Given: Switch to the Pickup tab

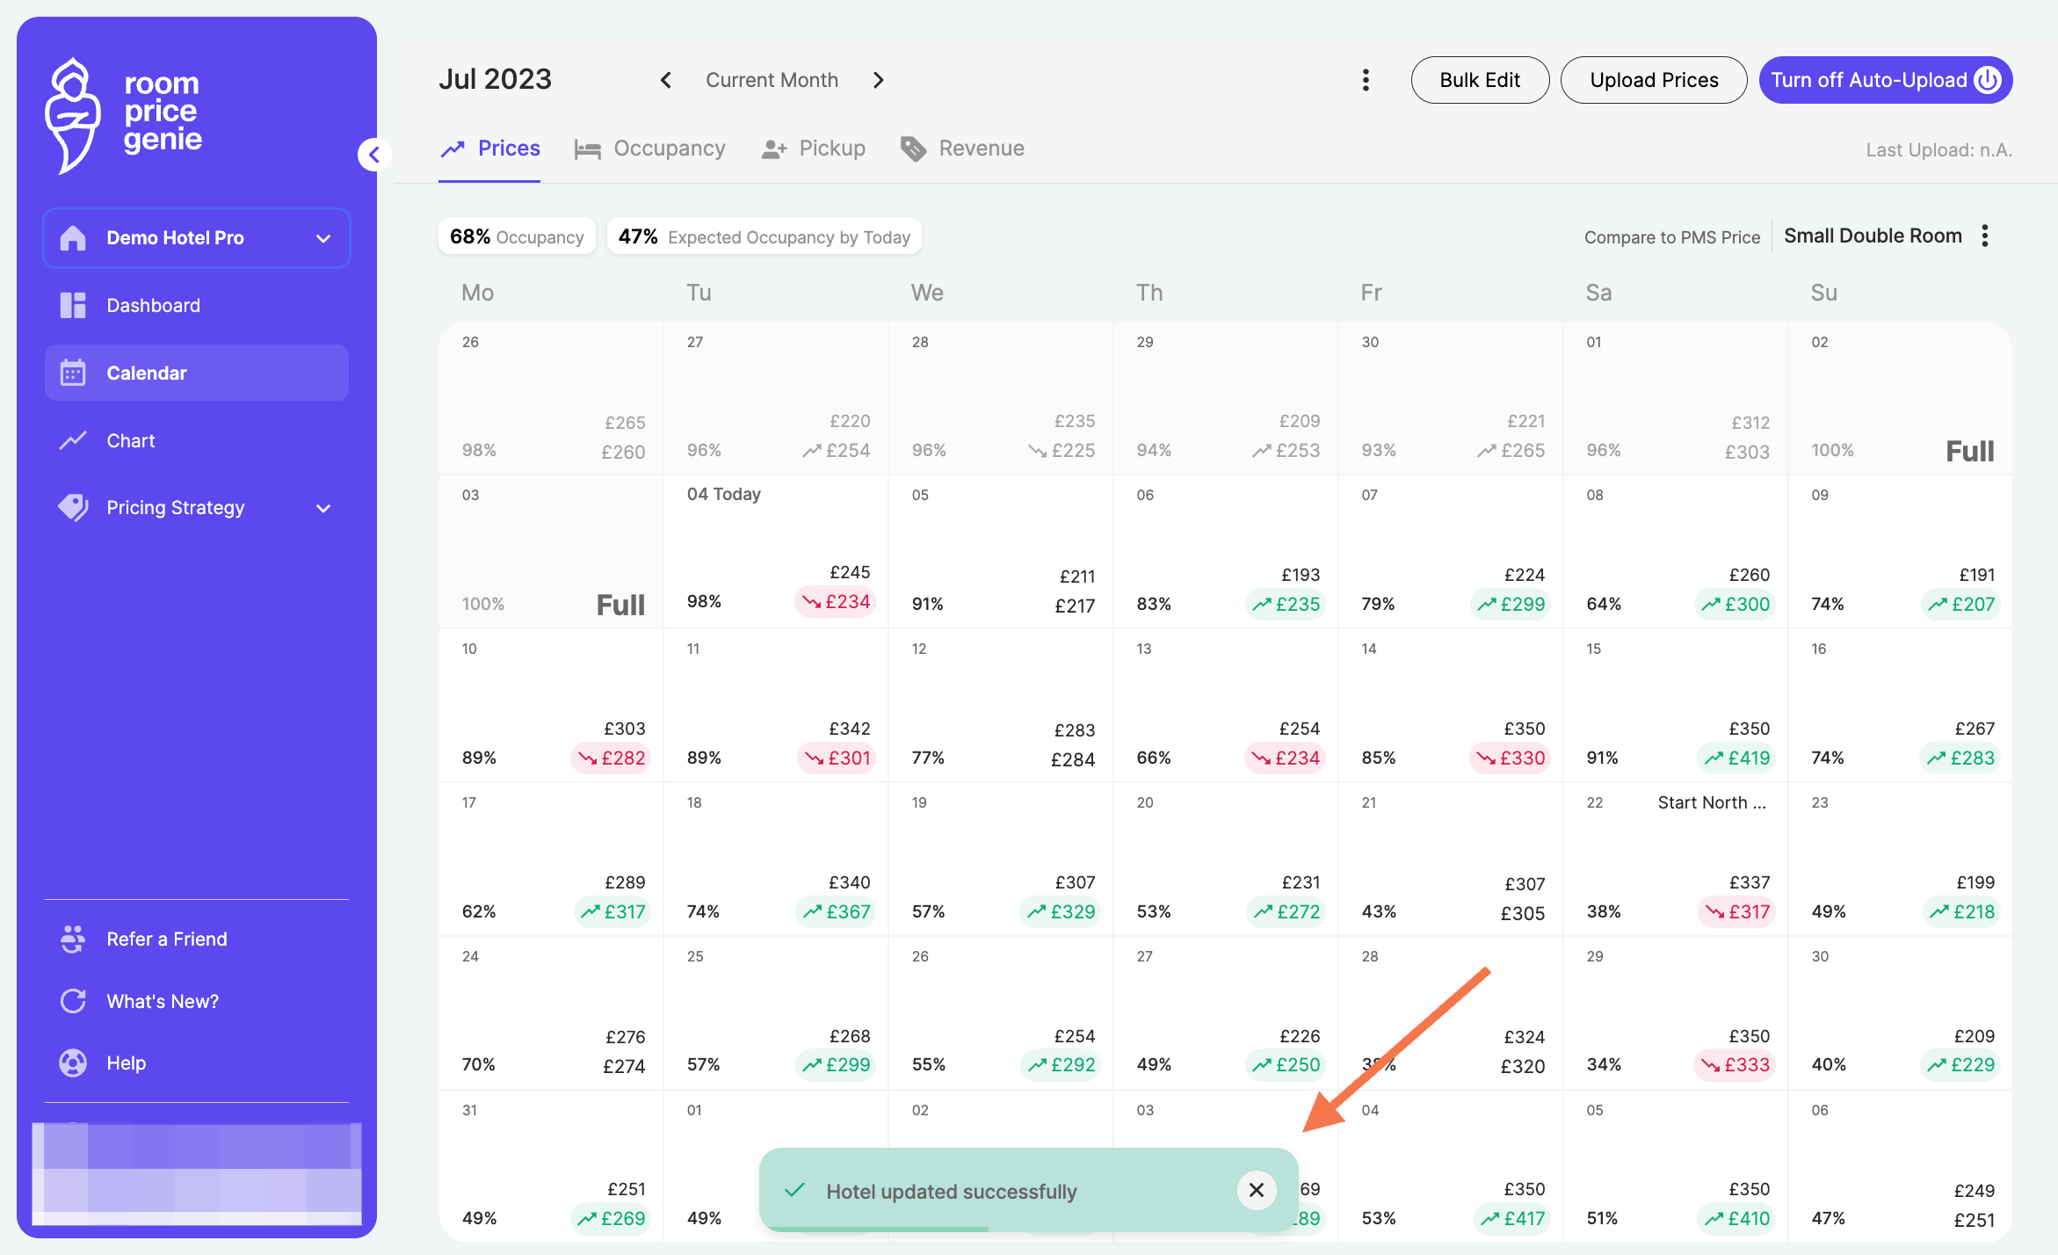Looking at the screenshot, I should click(x=814, y=149).
